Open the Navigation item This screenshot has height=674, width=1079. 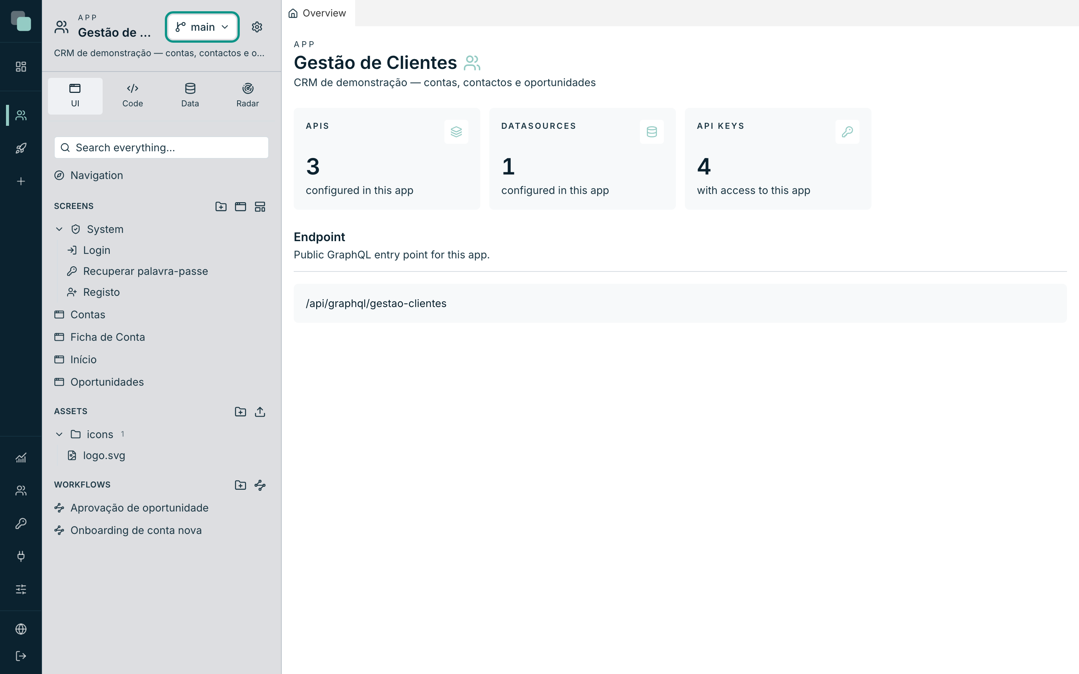point(161,175)
